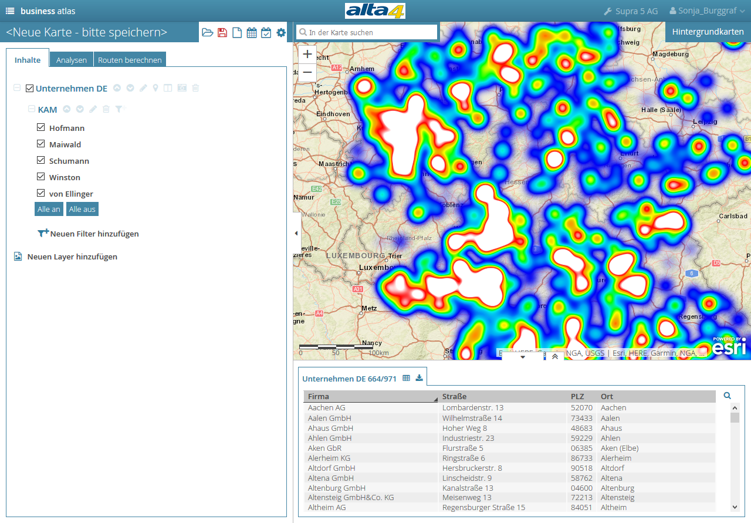Select the Altenburg GmbH table row
The width and height of the screenshot is (751, 523).
pyautogui.click(x=509, y=488)
